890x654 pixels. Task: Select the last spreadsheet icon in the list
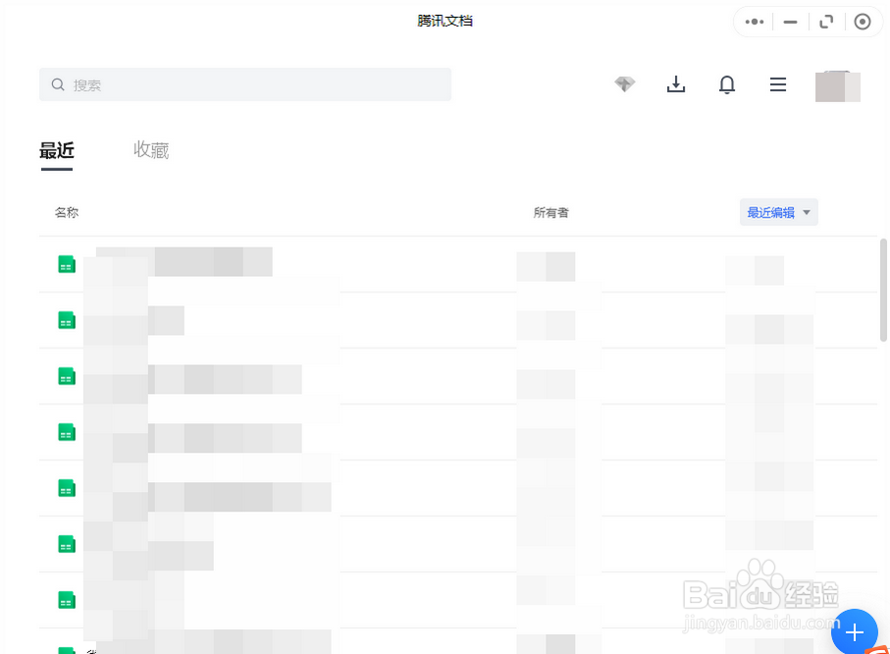(x=66, y=648)
